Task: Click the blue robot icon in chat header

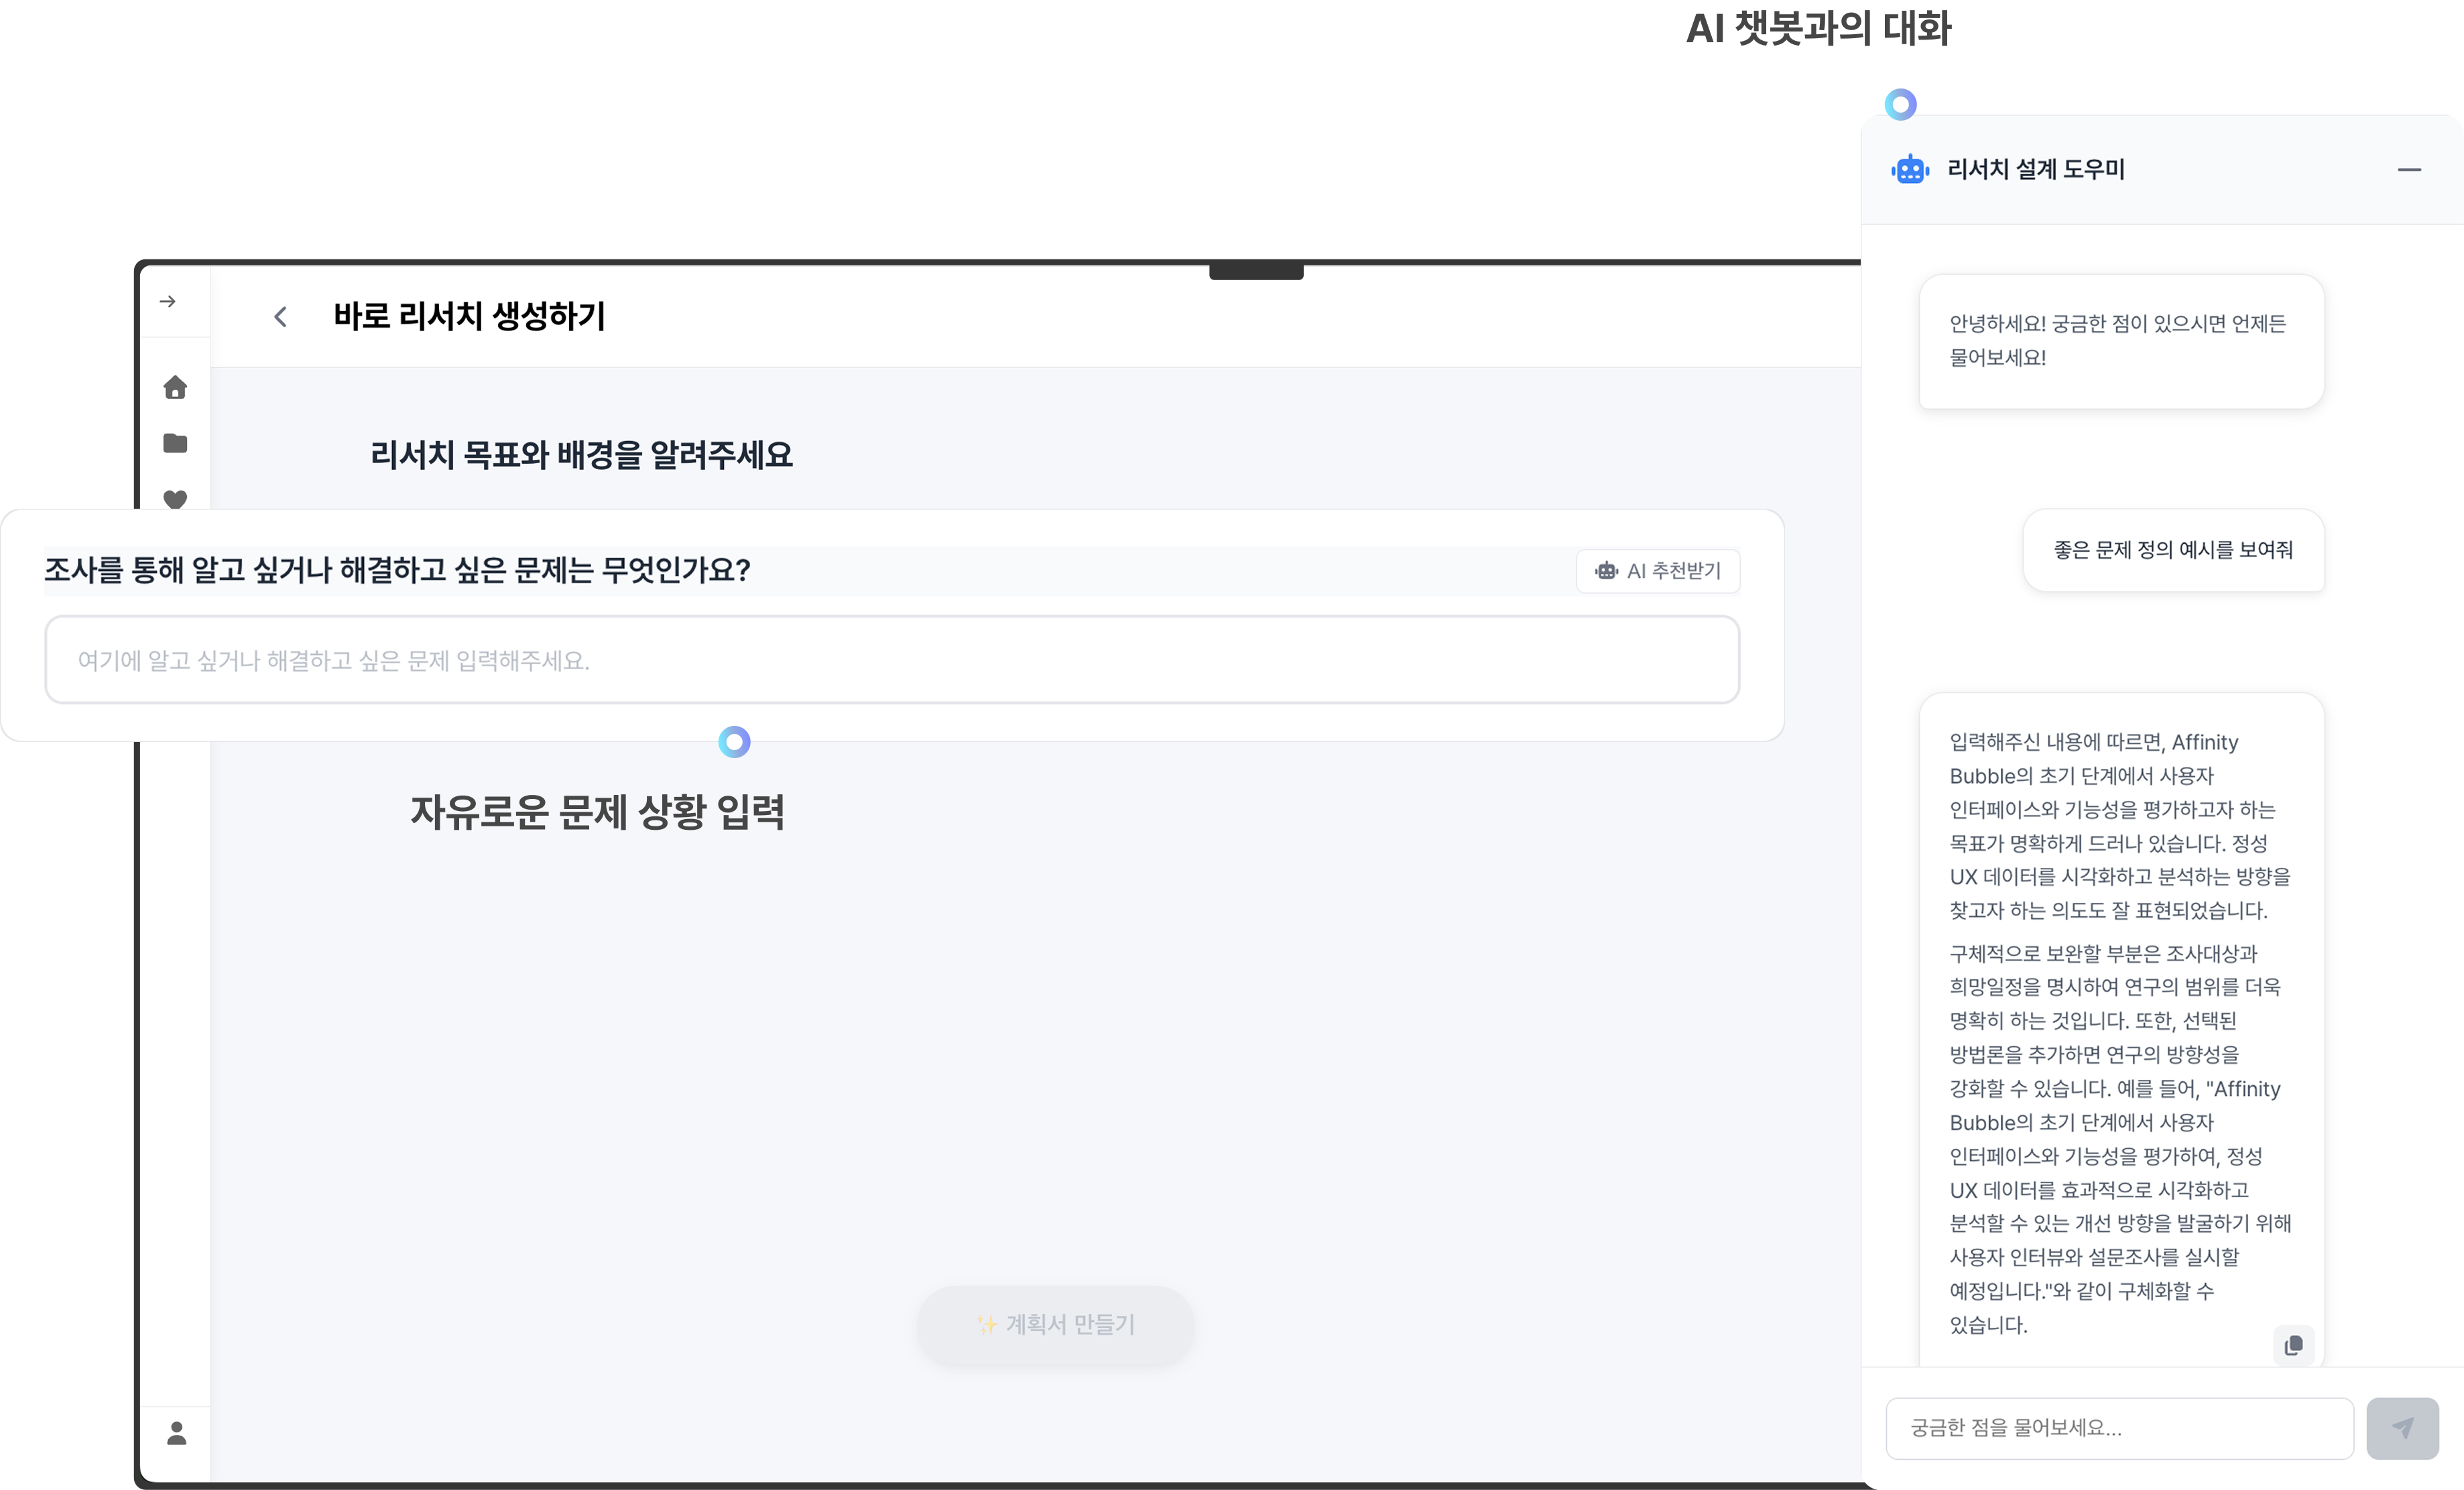Action: click(x=1910, y=170)
